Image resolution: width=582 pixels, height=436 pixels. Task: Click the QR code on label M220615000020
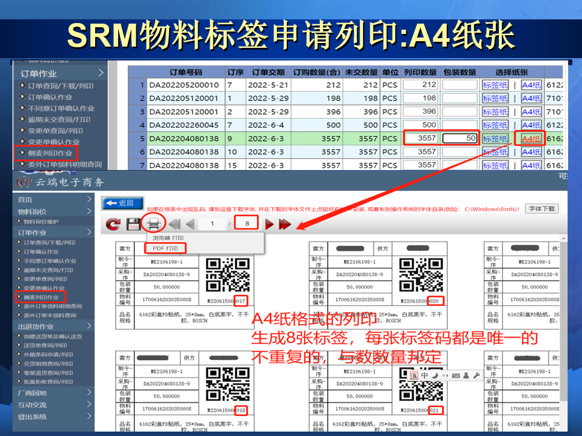tap(421, 275)
